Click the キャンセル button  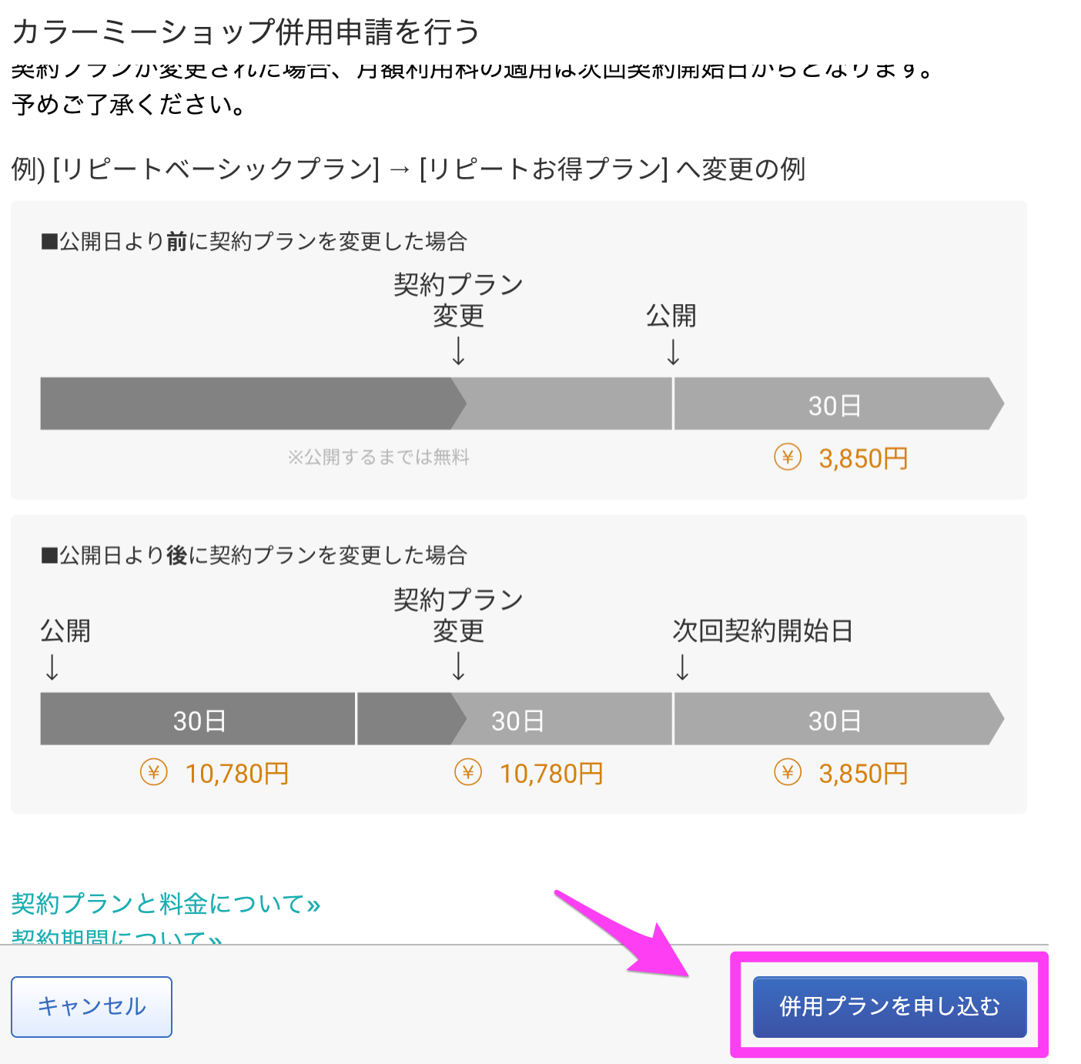click(91, 1006)
